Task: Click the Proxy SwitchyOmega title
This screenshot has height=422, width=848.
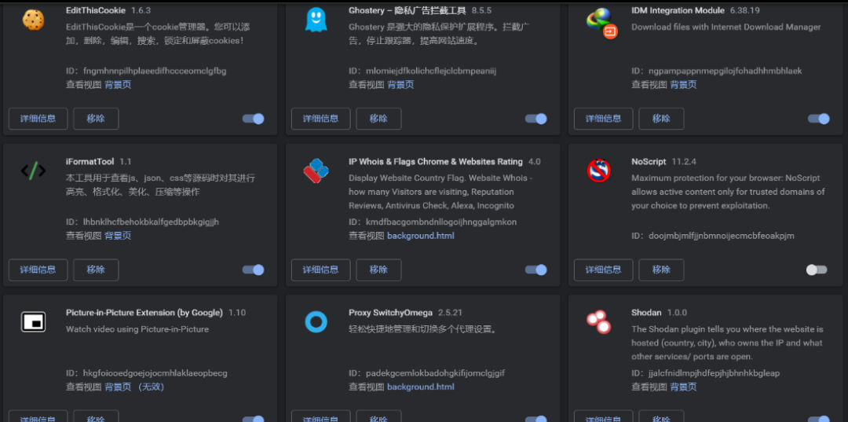Action: (390, 312)
